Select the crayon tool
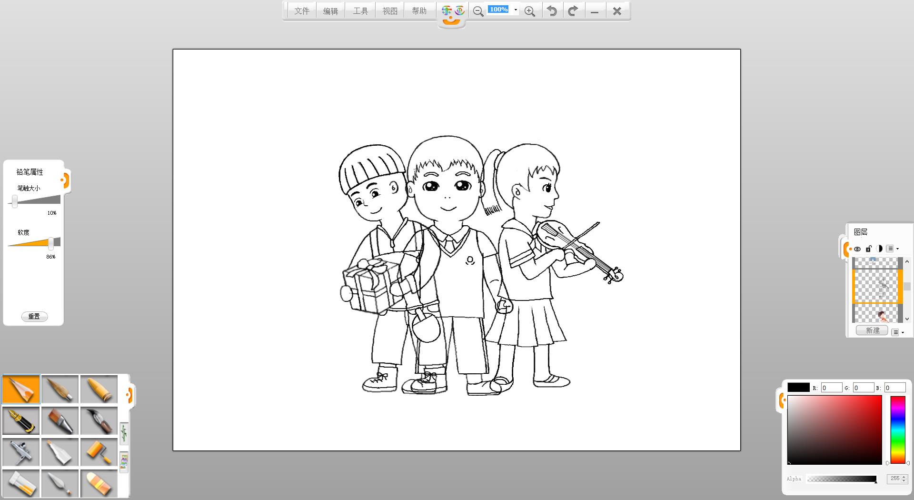This screenshot has width=914, height=500. point(99,389)
